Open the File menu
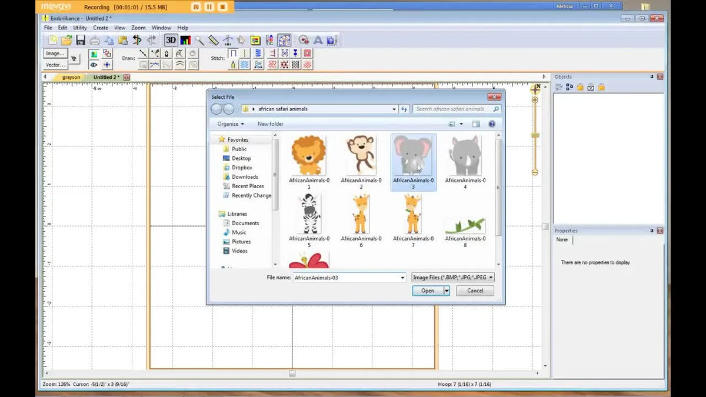The image size is (706, 397). (x=48, y=28)
